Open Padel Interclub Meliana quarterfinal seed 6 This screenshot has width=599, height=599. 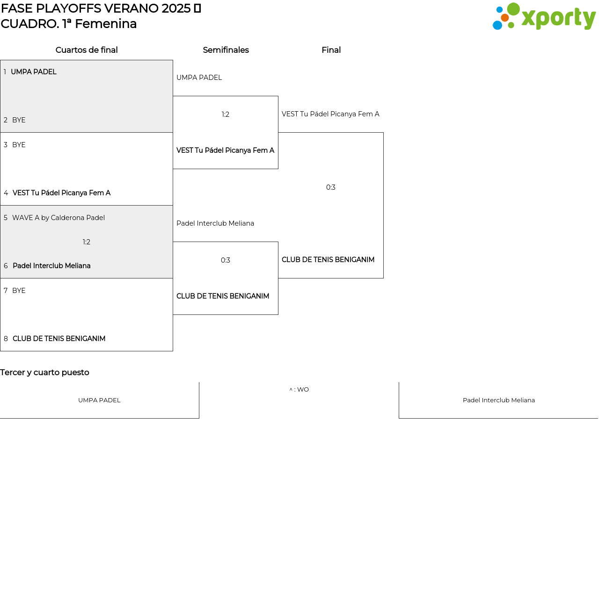(x=51, y=266)
